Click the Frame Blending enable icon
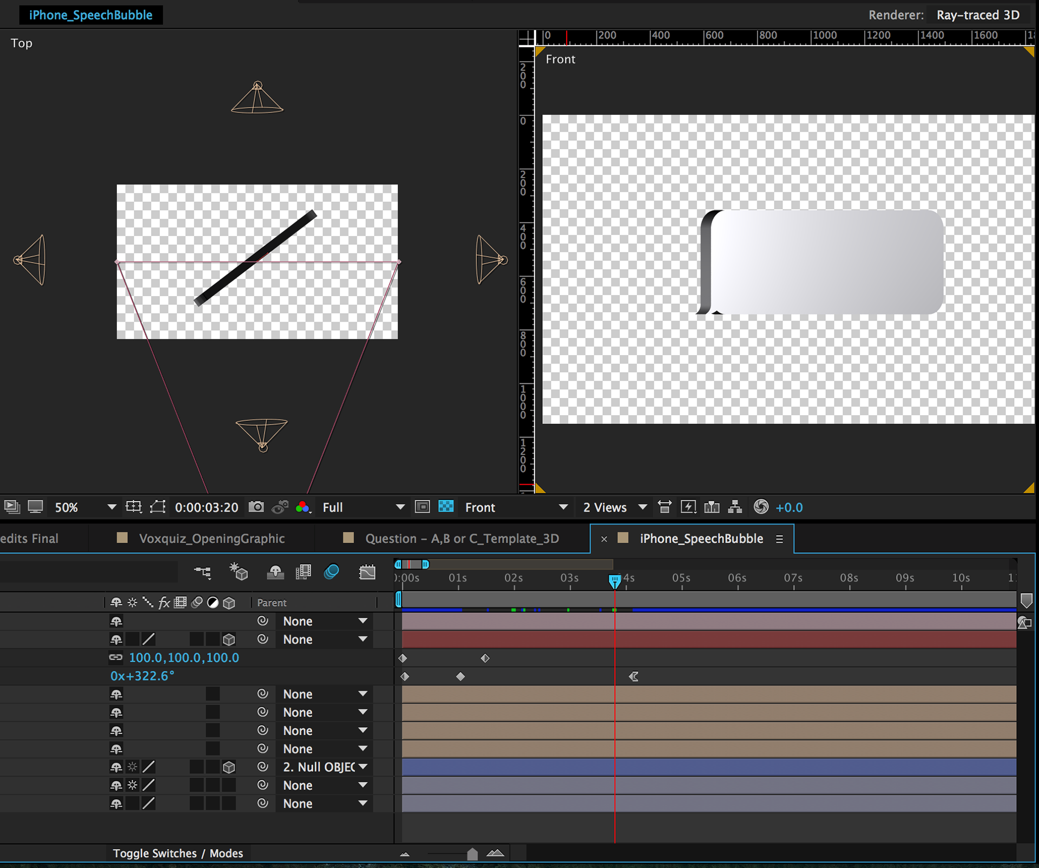The height and width of the screenshot is (868, 1039). tap(303, 572)
